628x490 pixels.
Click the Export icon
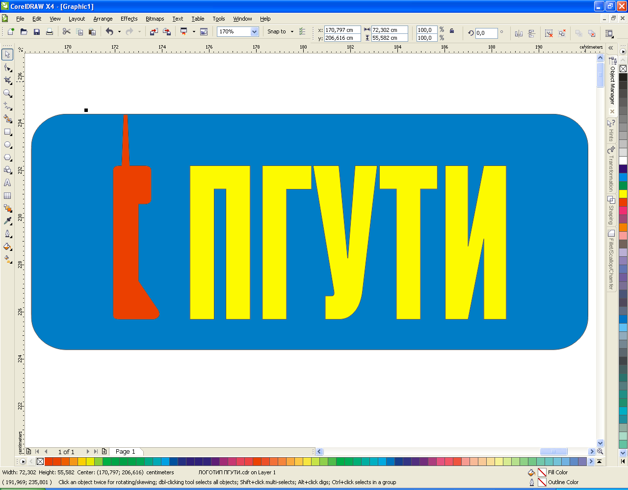tap(167, 32)
